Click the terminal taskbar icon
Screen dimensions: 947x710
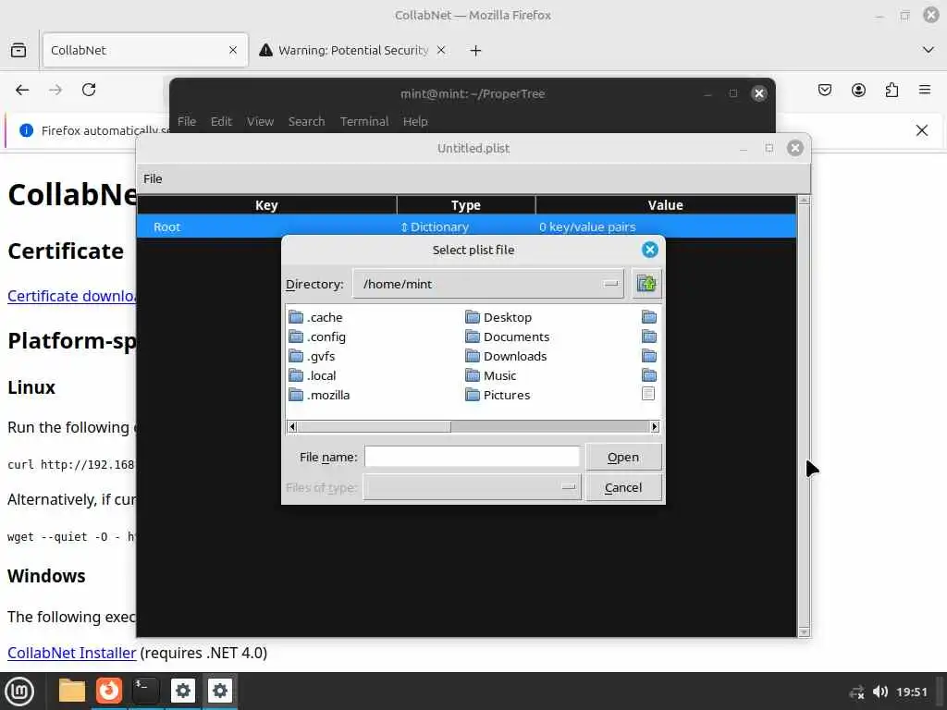(x=145, y=691)
